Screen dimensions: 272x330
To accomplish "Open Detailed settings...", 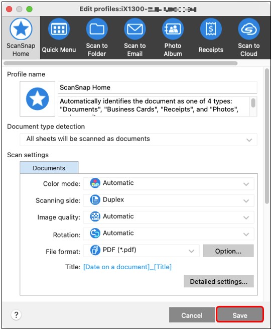I will click(x=219, y=281).
